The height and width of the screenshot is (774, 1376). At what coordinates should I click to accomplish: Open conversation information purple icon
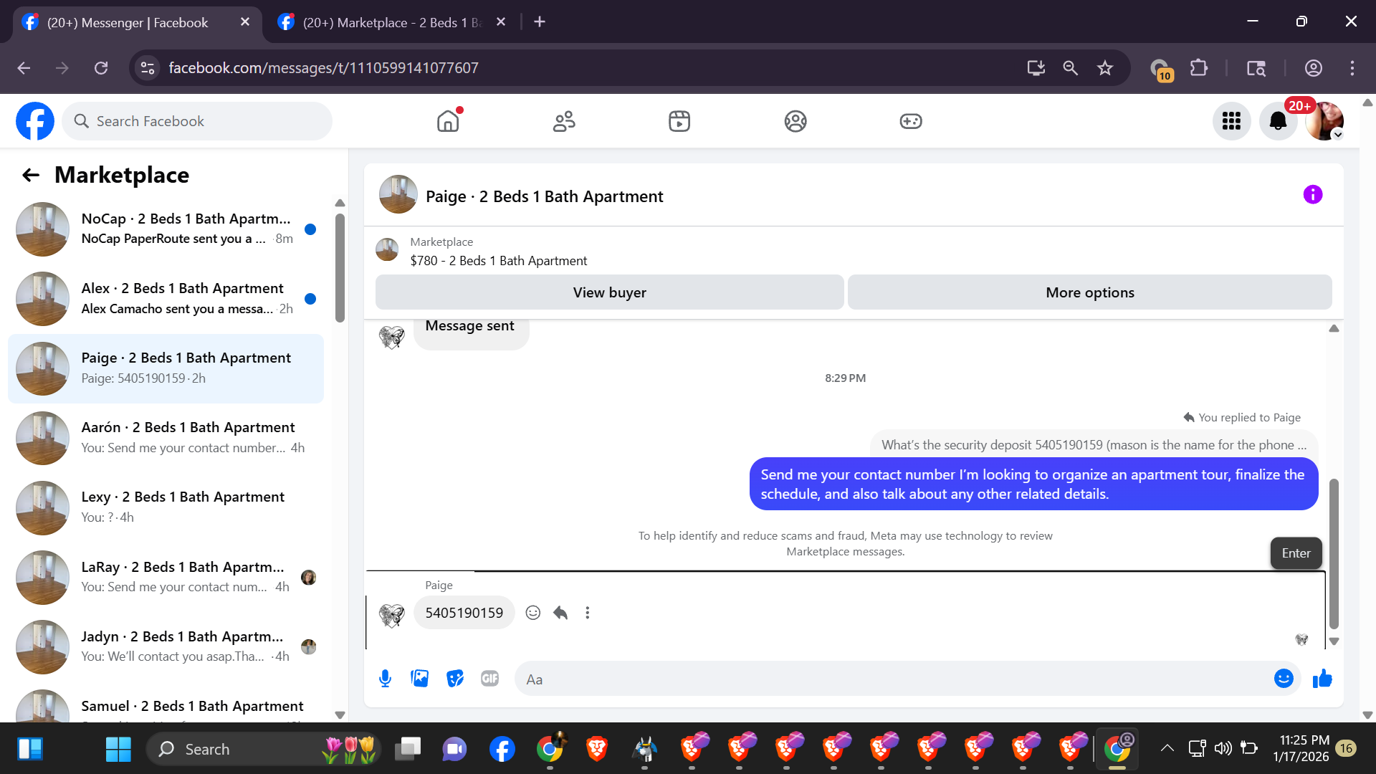click(x=1312, y=195)
